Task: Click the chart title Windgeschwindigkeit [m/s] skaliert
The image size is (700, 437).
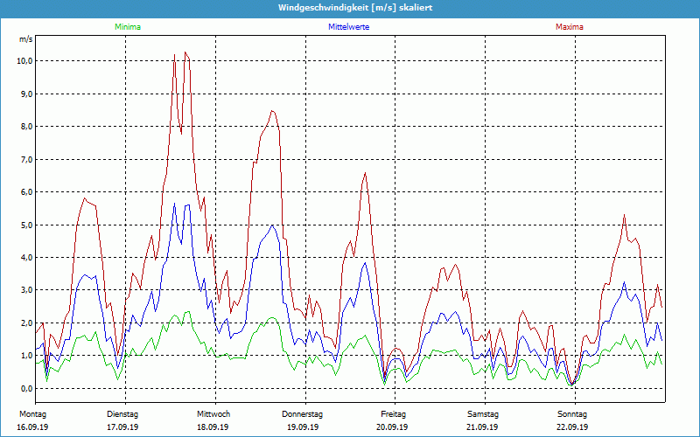Action: [355, 8]
